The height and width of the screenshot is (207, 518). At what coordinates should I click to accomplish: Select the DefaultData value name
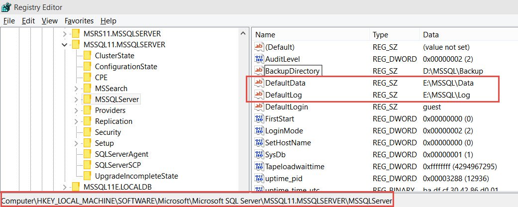(286, 83)
